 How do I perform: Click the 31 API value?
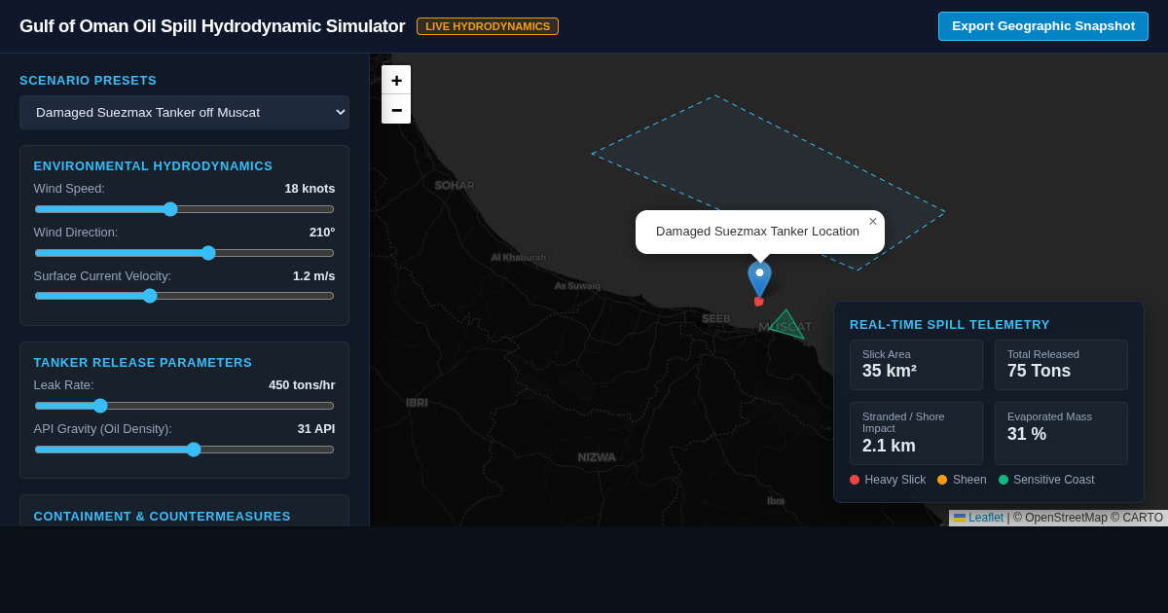pyautogui.click(x=316, y=428)
